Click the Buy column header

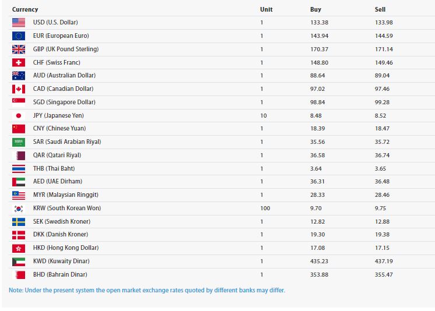[315, 9]
